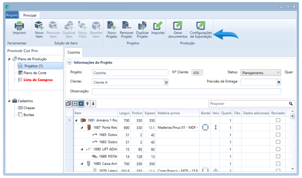Viewport: 302px width, 178px height.
Task: Click the Nº Cliente field showing 458
Action: (x=197, y=73)
